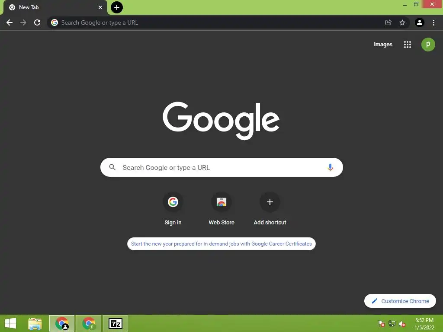
Task: Open the Images link
Action: click(383, 45)
